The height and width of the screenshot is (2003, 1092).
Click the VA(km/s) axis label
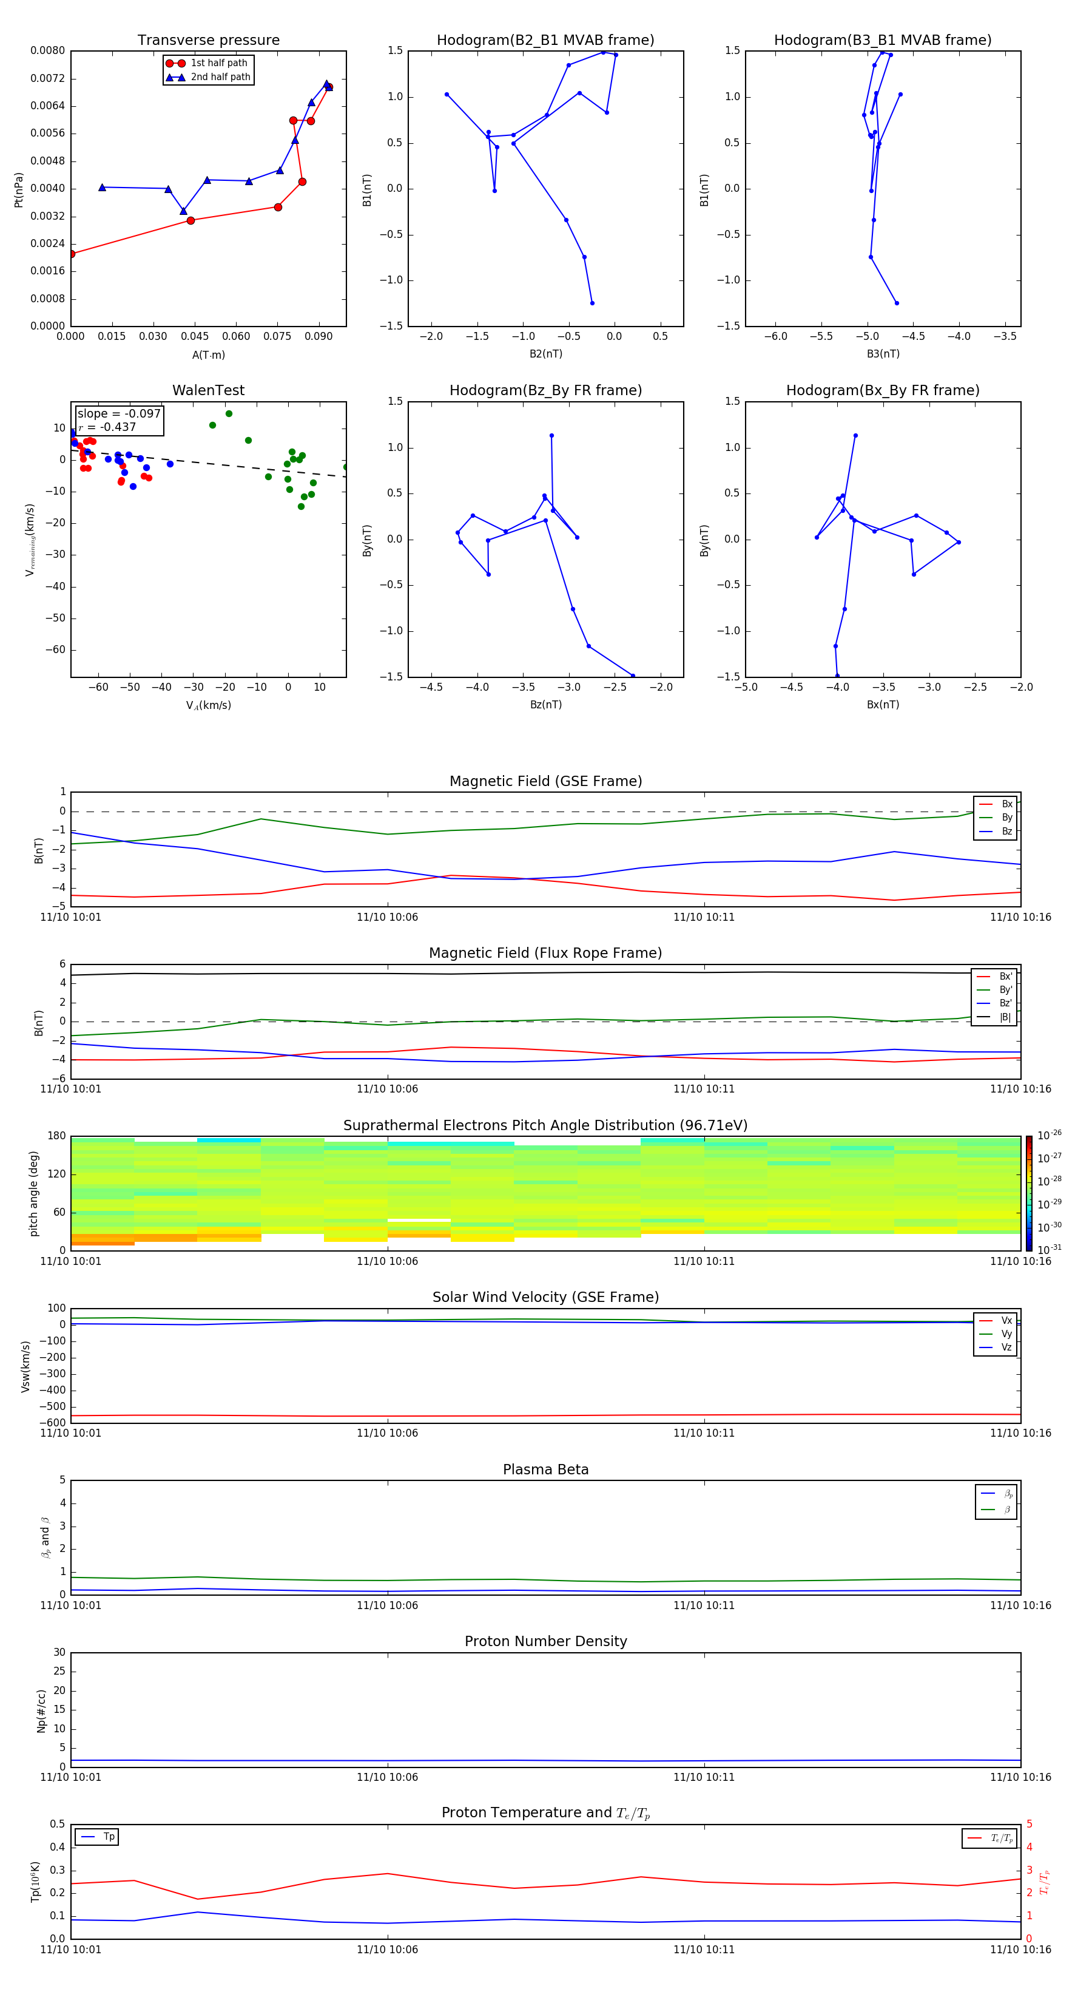tap(208, 705)
